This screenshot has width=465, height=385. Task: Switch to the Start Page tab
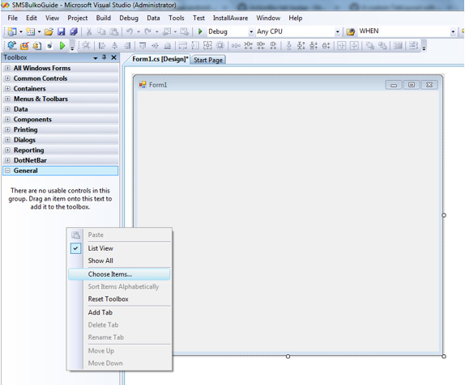pos(208,60)
